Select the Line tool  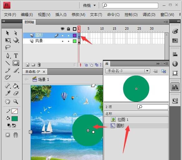point(8,63)
